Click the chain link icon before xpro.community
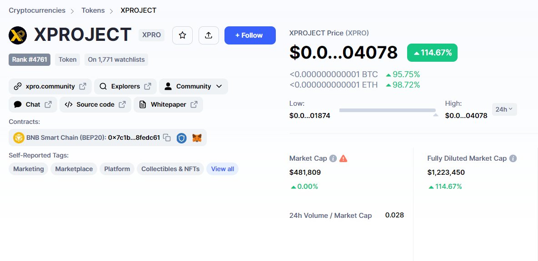538x261 pixels. point(18,86)
